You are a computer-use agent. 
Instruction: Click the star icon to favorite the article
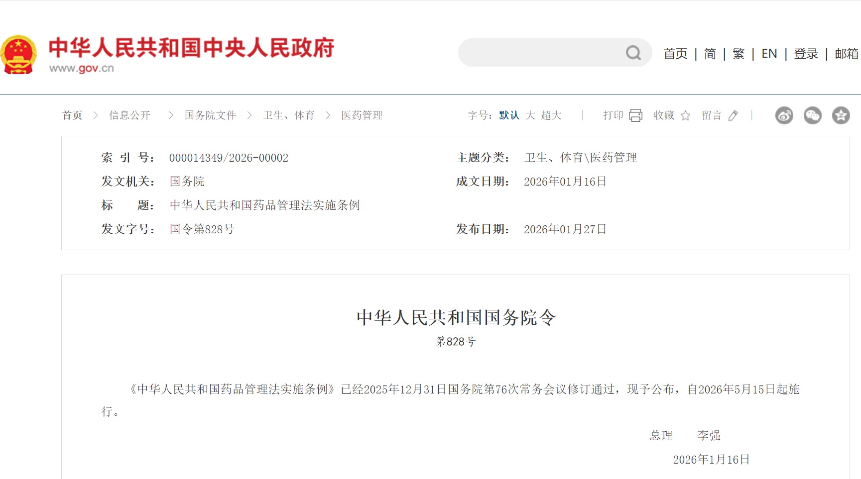pyautogui.click(x=686, y=116)
